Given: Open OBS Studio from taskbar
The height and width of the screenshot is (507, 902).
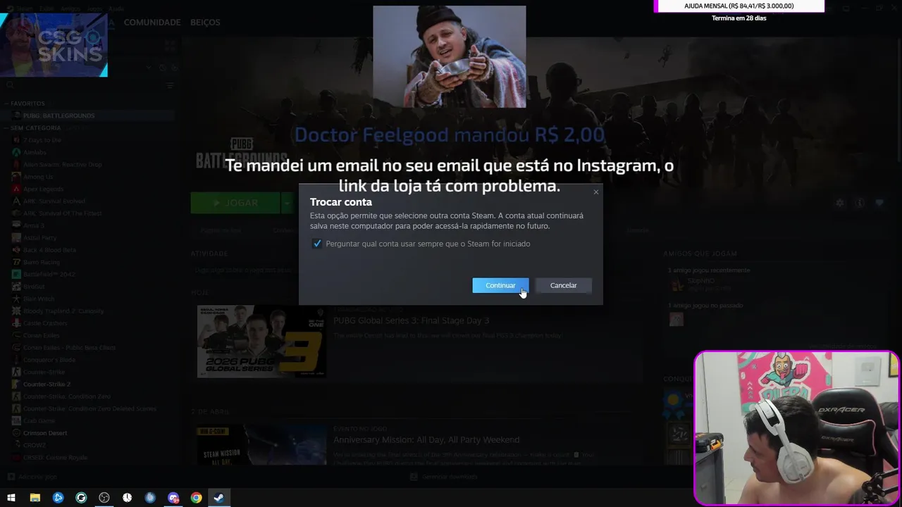Looking at the screenshot, I should coord(104,498).
